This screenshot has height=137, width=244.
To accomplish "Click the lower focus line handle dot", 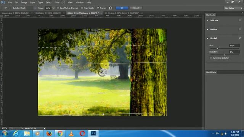I will pyautogui.click(x=103, y=114).
